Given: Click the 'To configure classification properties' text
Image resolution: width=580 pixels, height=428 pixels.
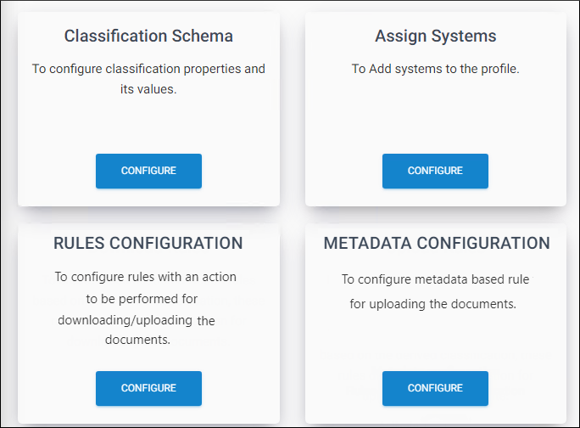Looking at the screenshot, I should (148, 69).
